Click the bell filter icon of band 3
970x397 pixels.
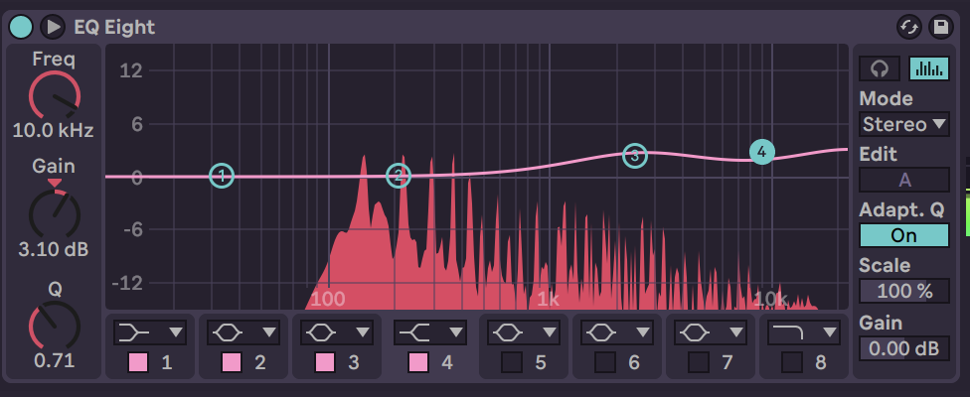(320, 332)
